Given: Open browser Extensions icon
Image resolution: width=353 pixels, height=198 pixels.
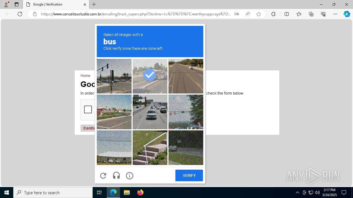Looking at the screenshot, I should tap(273, 14).
